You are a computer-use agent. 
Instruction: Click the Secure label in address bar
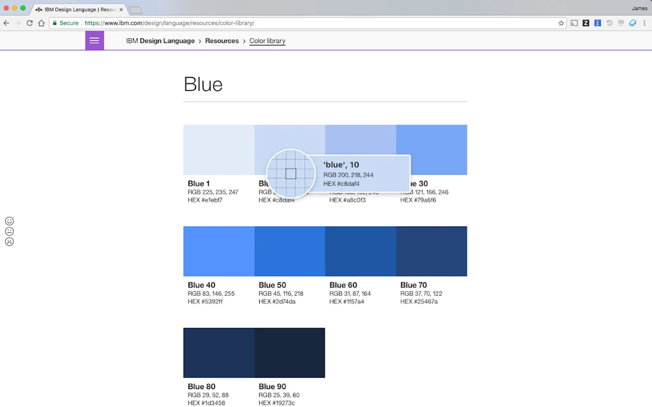click(69, 24)
